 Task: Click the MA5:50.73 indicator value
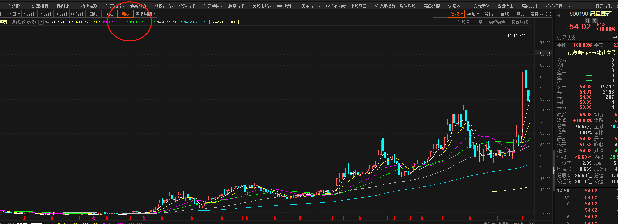[61, 22]
